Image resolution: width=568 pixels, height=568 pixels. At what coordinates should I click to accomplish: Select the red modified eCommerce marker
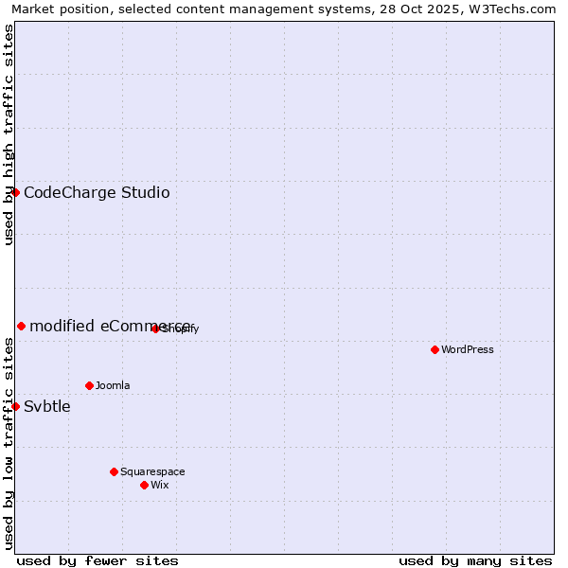(21, 326)
